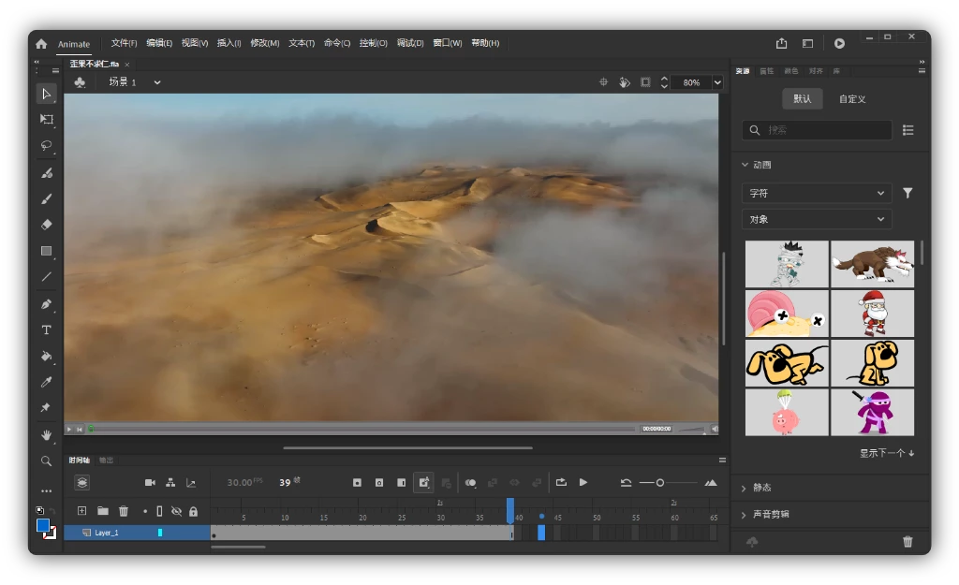Choose the Paint Bucket tool
This screenshot has height=585, width=959.
click(x=46, y=357)
